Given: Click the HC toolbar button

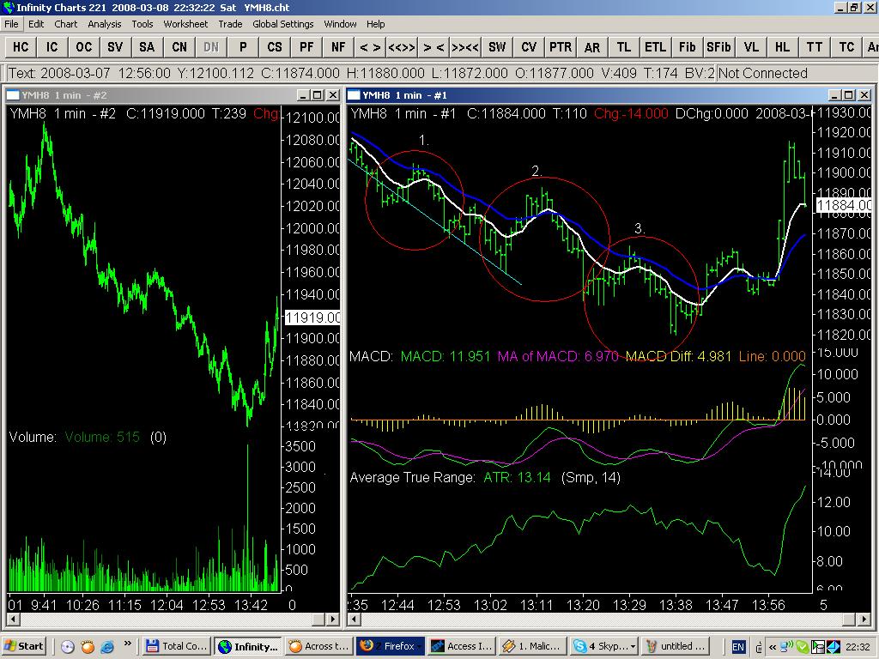Looking at the screenshot, I should click(x=21, y=47).
